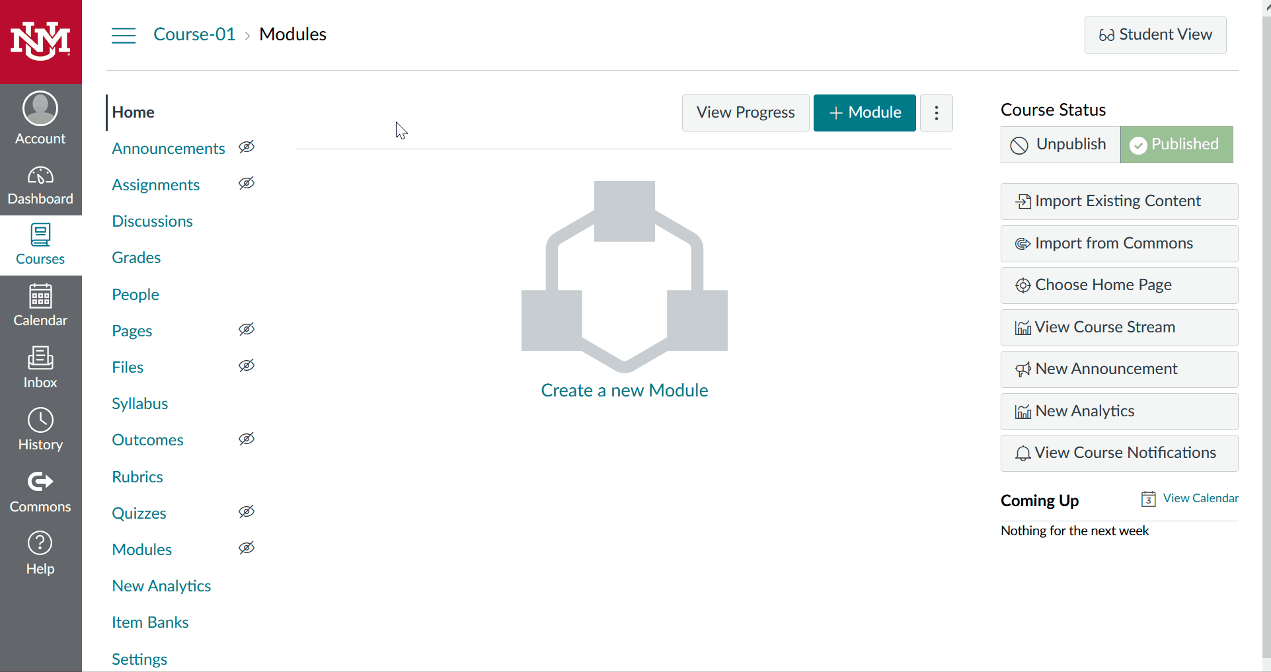Click the View Progress button
The image size is (1271, 672).
746,113
